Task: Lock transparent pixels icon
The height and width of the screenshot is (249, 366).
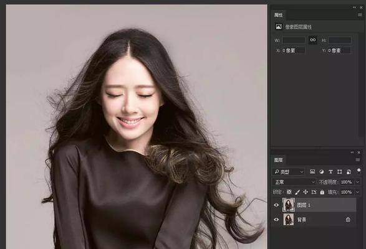Action: (x=289, y=192)
